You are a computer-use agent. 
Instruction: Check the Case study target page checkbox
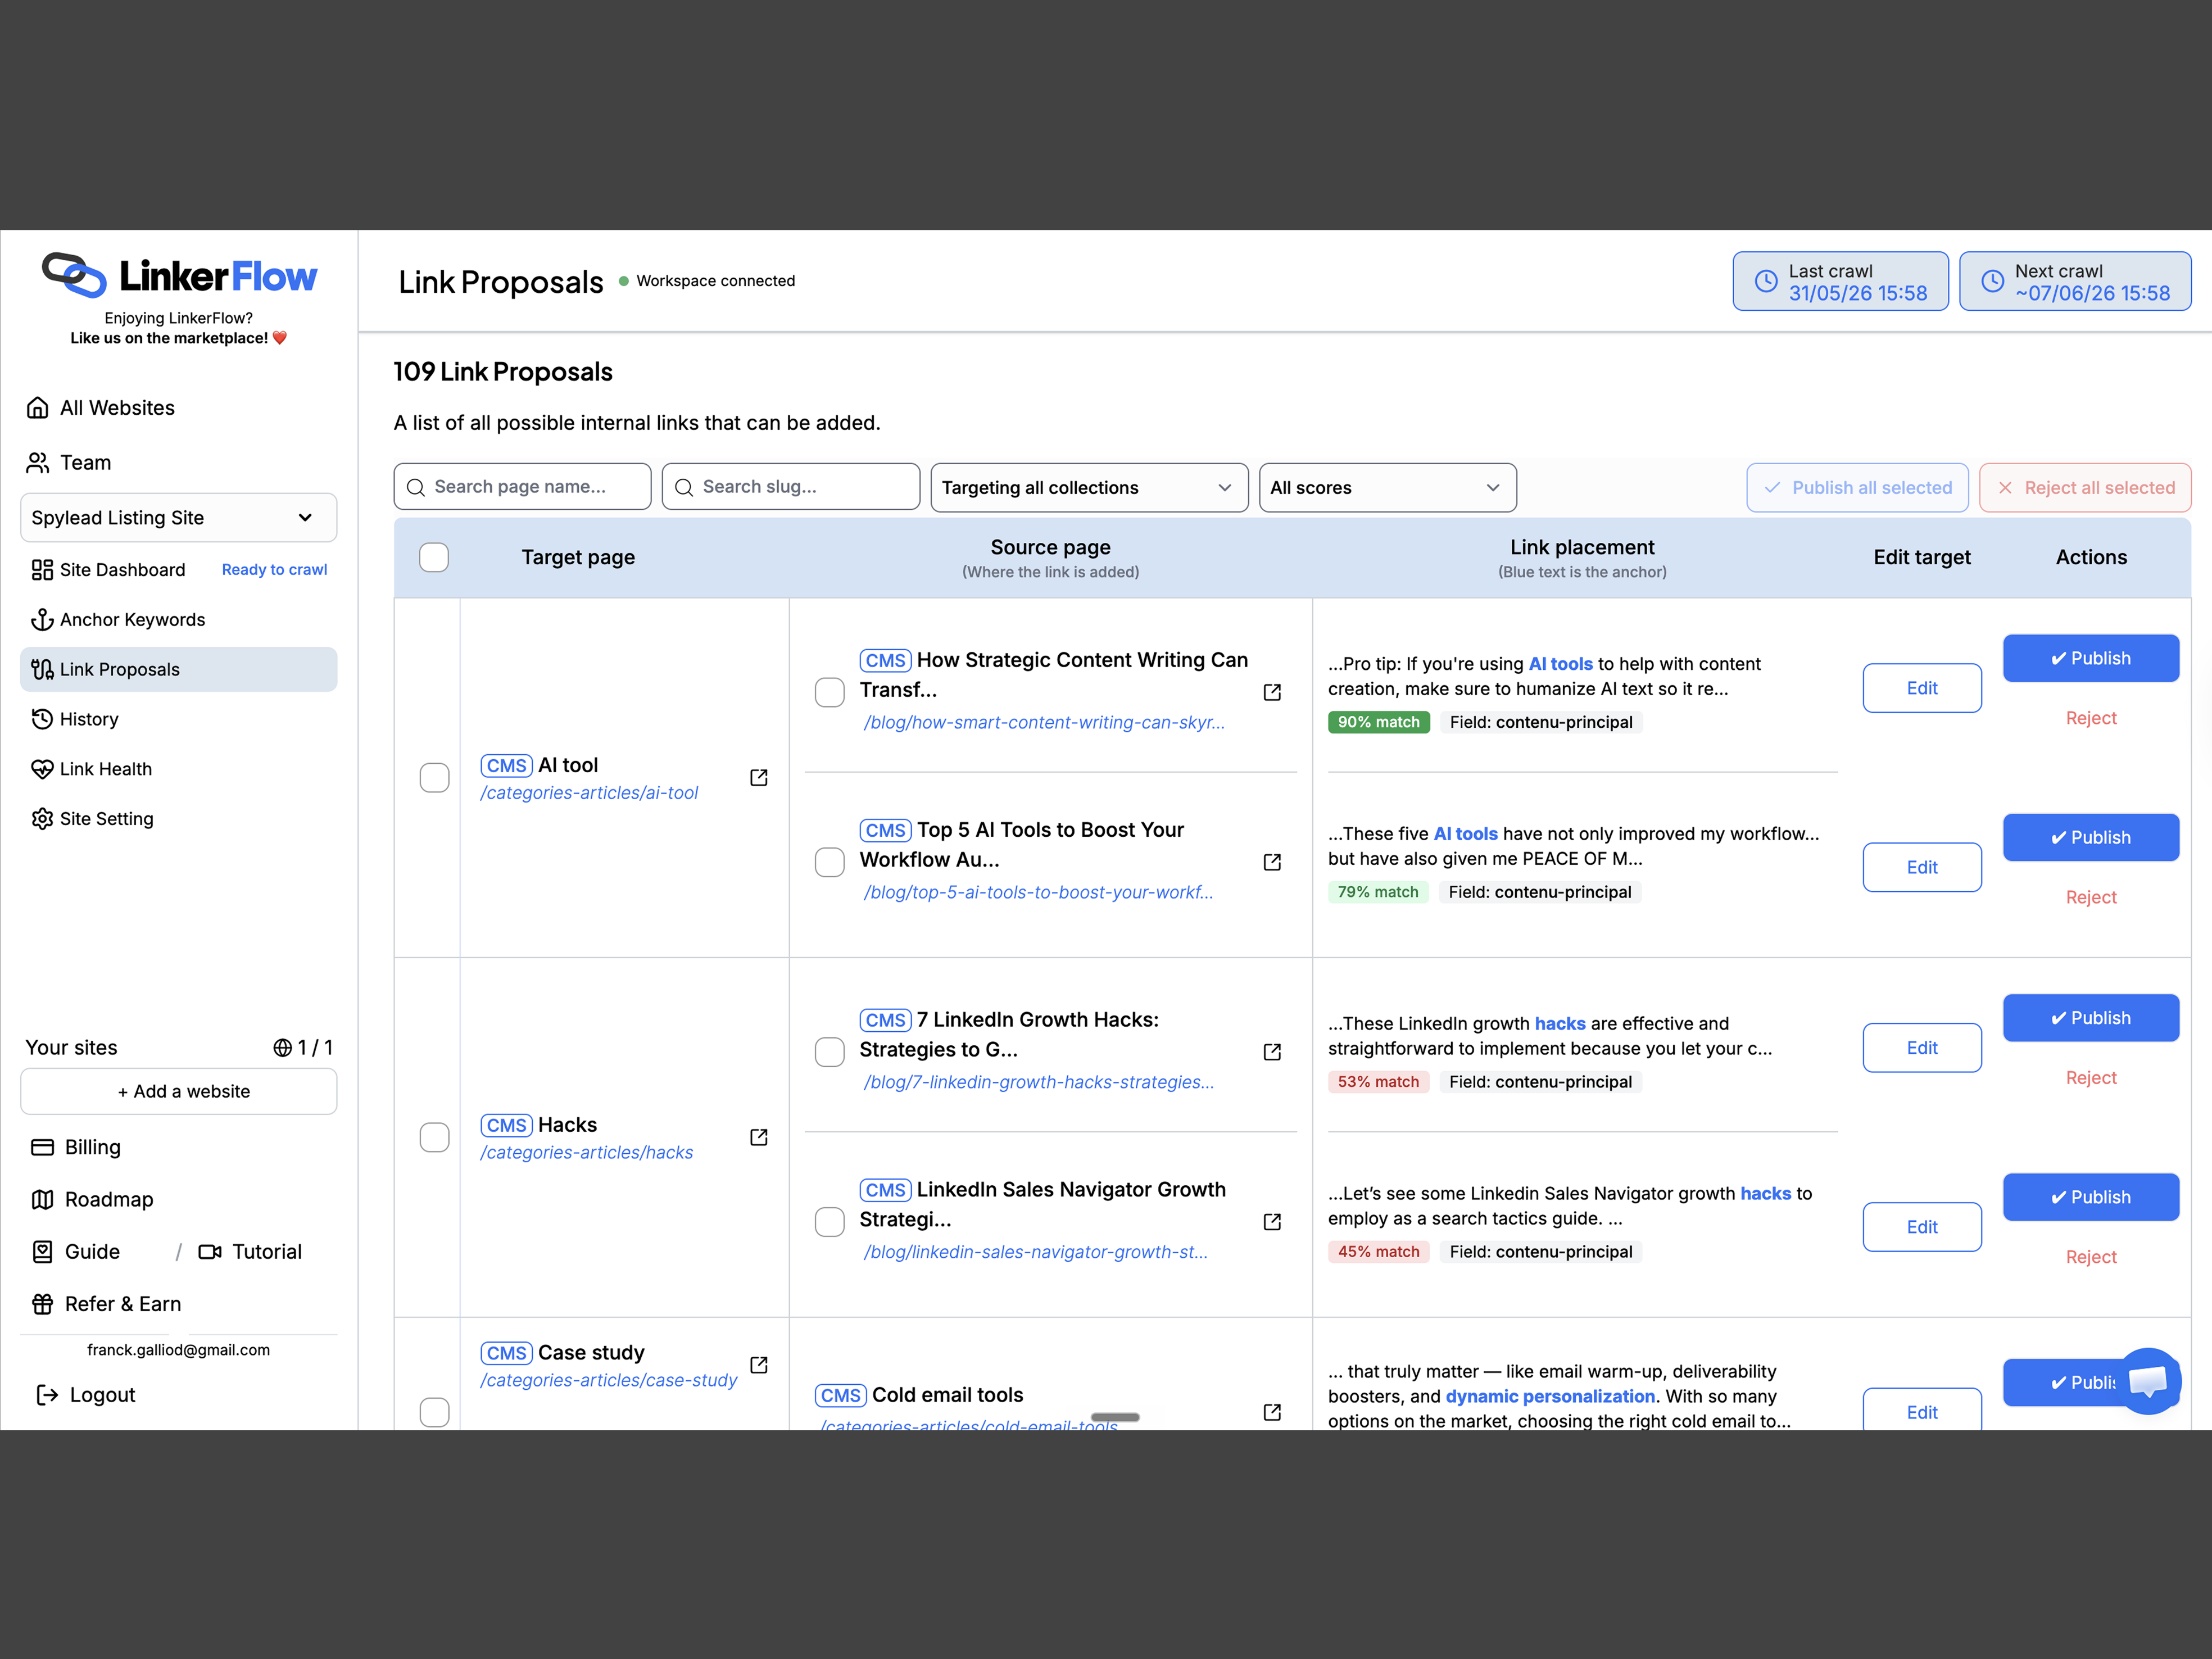[434, 1412]
